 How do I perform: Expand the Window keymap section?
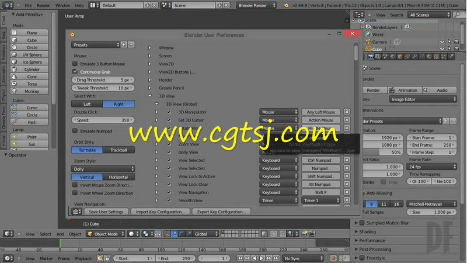click(150, 48)
